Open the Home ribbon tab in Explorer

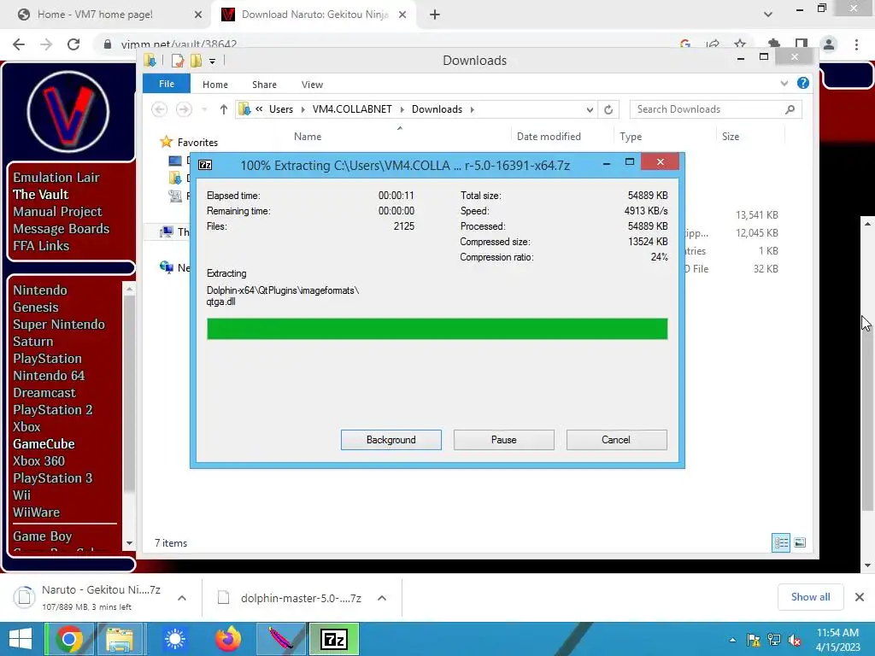click(x=214, y=85)
